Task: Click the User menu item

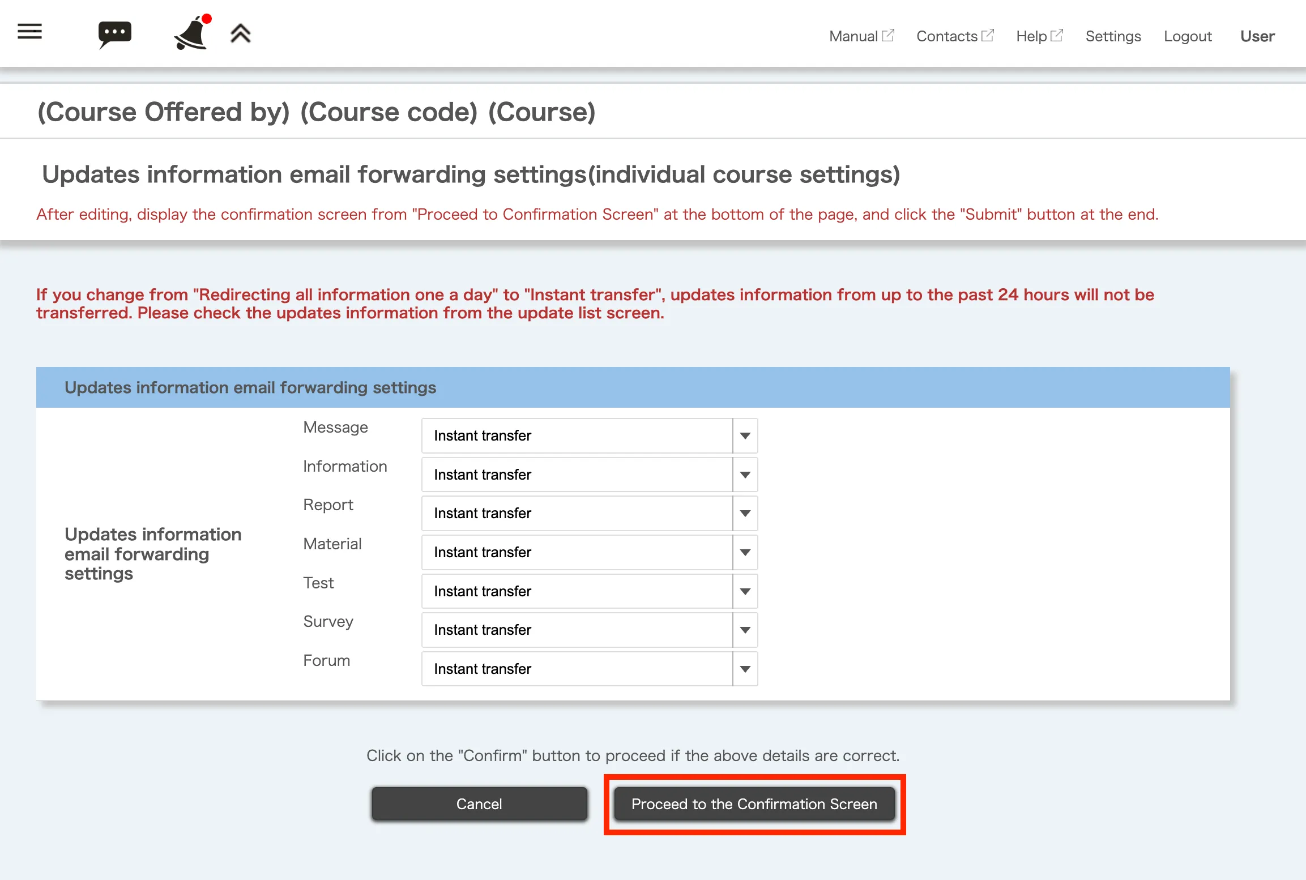Action: tap(1257, 36)
